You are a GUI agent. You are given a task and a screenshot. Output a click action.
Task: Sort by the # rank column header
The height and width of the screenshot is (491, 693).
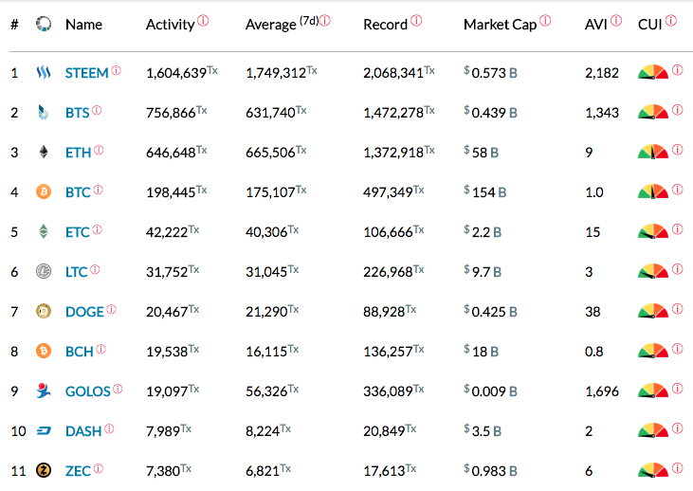(14, 25)
